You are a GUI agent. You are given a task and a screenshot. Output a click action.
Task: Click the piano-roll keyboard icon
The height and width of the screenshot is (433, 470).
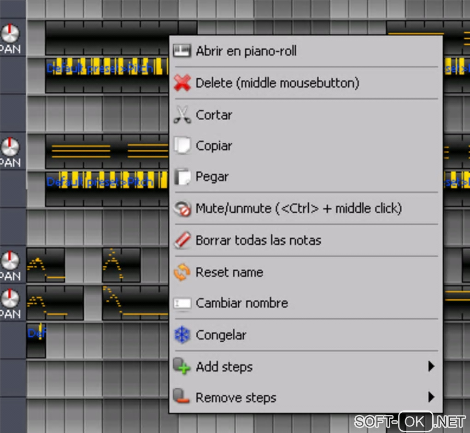[x=182, y=51]
